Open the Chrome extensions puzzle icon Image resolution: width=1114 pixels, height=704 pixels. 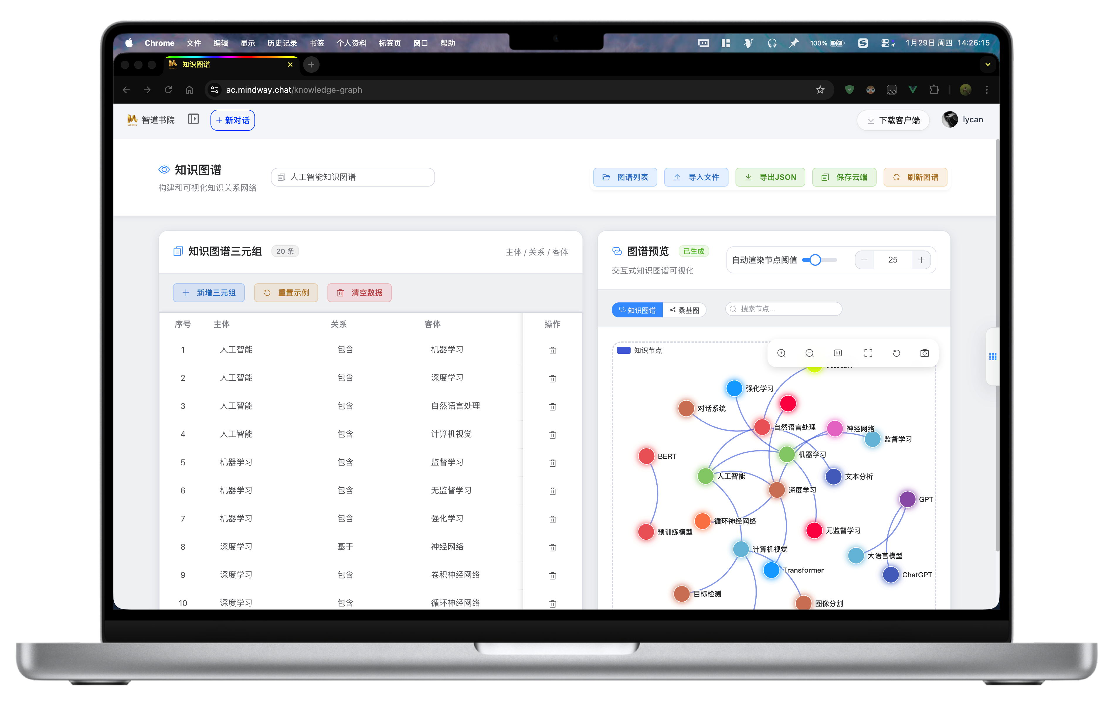click(934, 90)
